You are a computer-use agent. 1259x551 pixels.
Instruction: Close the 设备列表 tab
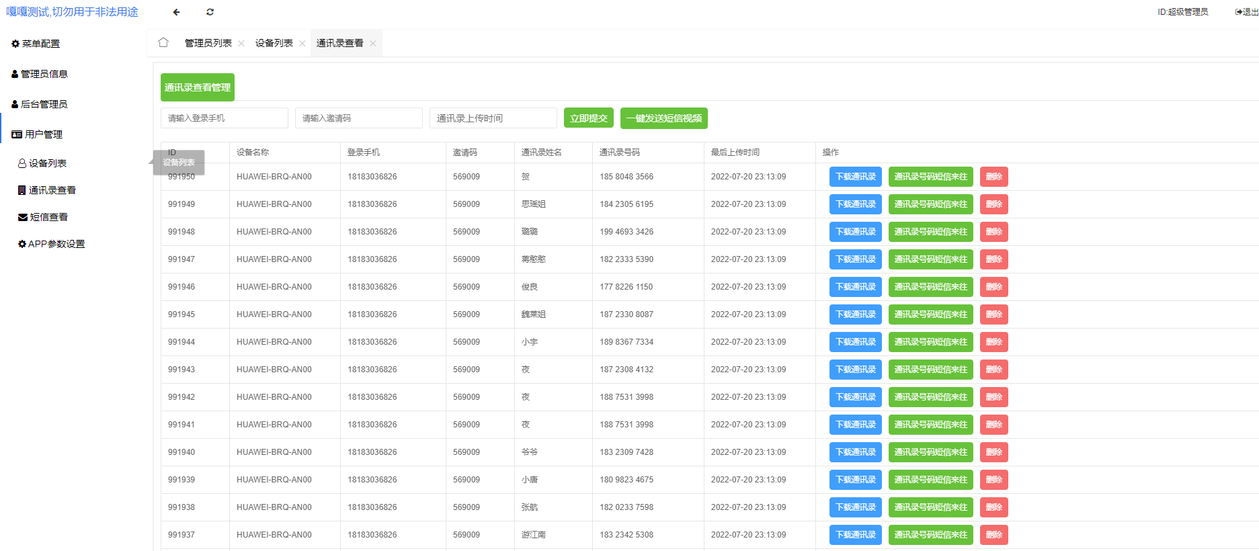click(302, 44)
